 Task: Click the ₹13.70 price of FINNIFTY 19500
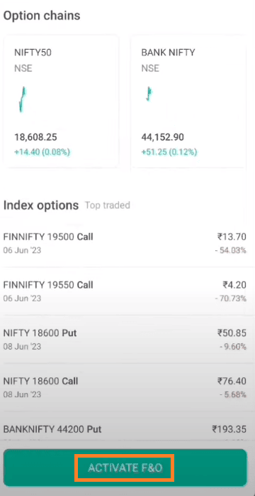click(x=232, y=237)
